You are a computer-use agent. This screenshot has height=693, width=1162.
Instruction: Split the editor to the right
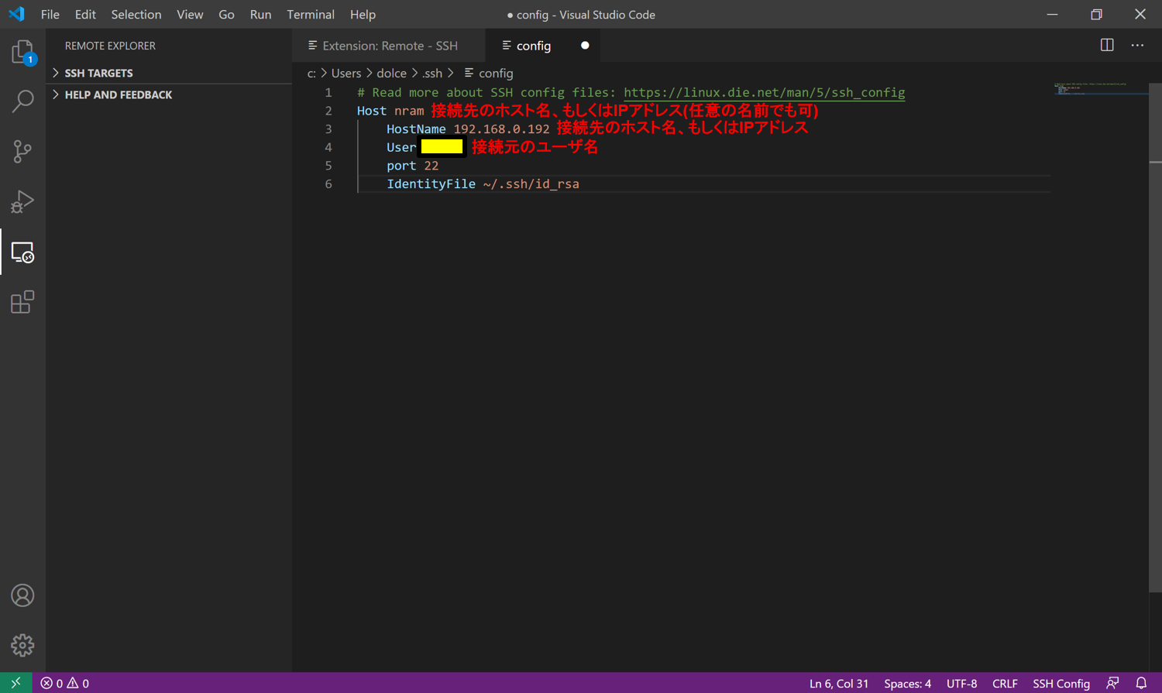1107,45
